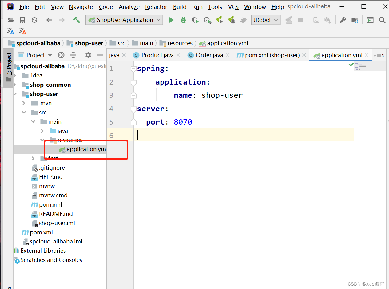Click the second translate icon with red A
This screenshot has height=289, width=389.
pyautogui.click(x=22, y=31)
